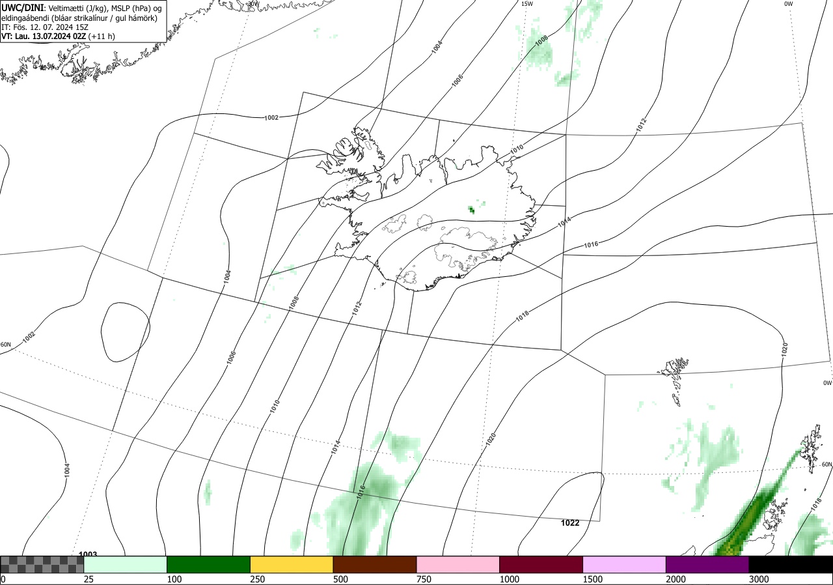
Task: Click the maroon 1000–1500 legend swatch
Action: 541,564
